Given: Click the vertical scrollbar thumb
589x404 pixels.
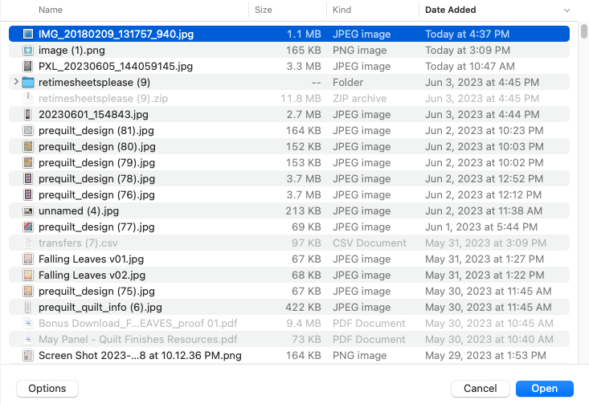Looking at the screenshot, I should (x=583, y=31).
